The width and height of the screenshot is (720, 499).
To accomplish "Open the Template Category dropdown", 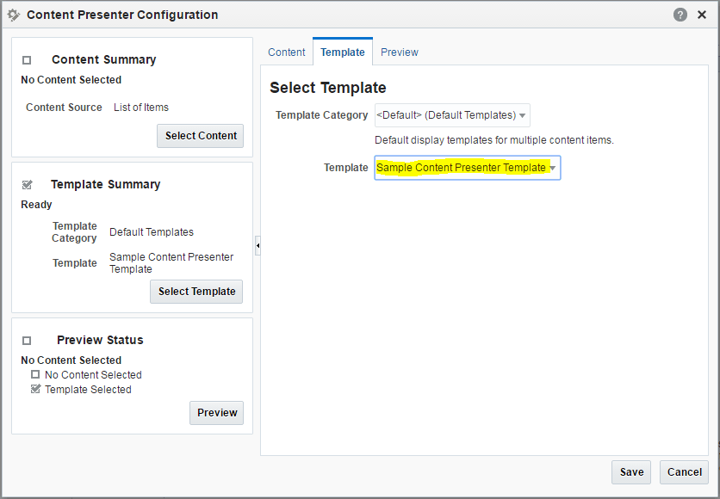I will (x=452, y=115).
